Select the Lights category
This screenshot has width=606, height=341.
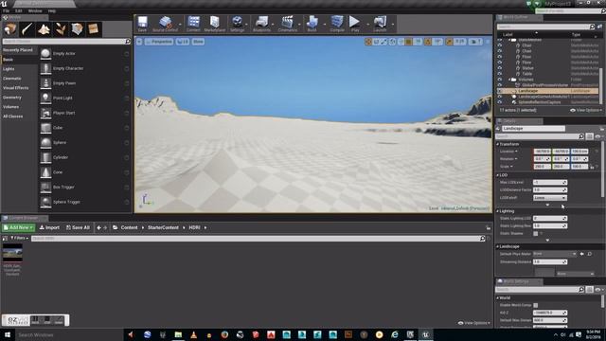[x=9, y=69]
